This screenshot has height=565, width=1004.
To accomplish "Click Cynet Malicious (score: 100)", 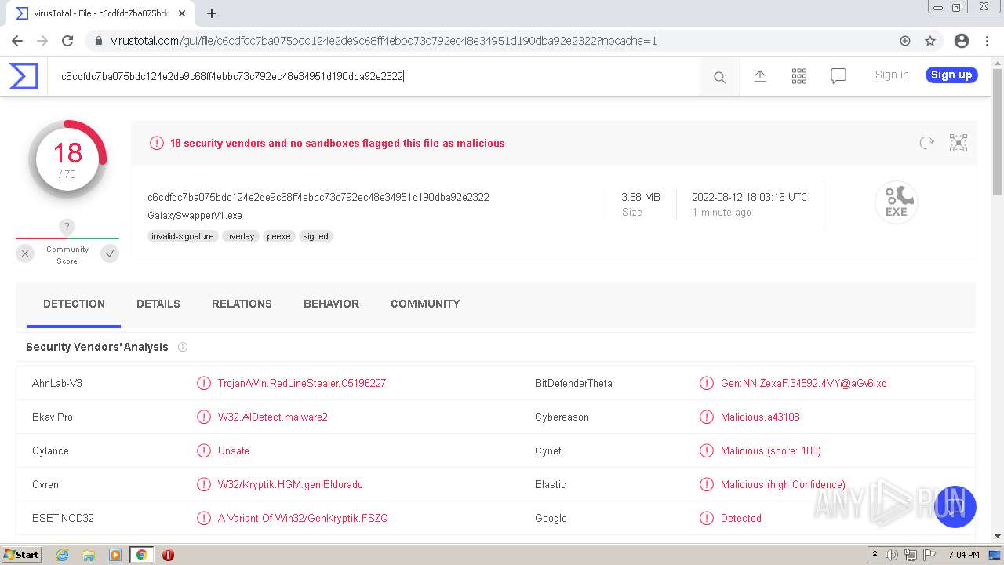I will tap(771, 451).
